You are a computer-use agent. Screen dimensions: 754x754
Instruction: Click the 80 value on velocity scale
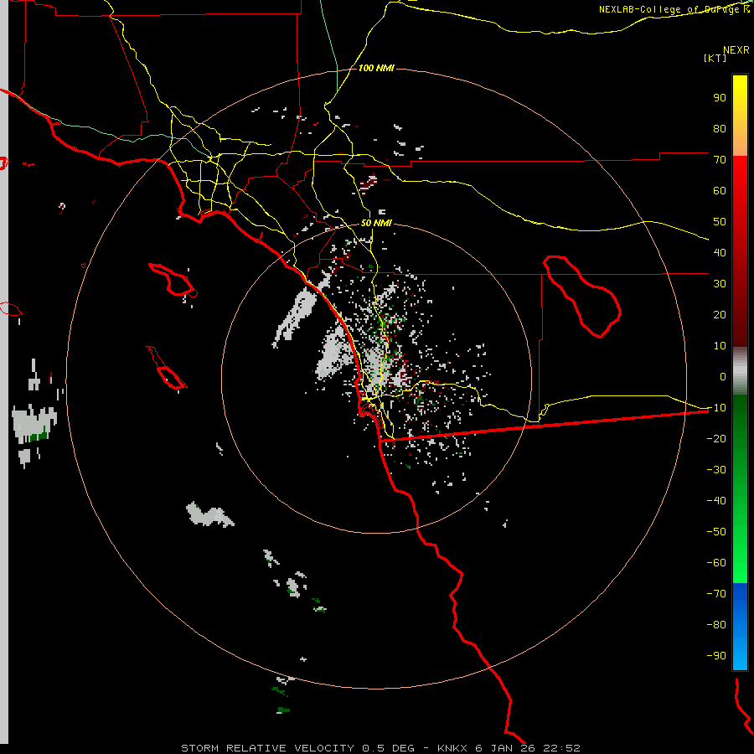[x=720, y=129]
